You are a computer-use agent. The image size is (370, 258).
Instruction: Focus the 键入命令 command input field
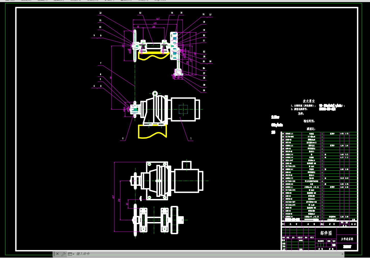(x=208, y=254)
